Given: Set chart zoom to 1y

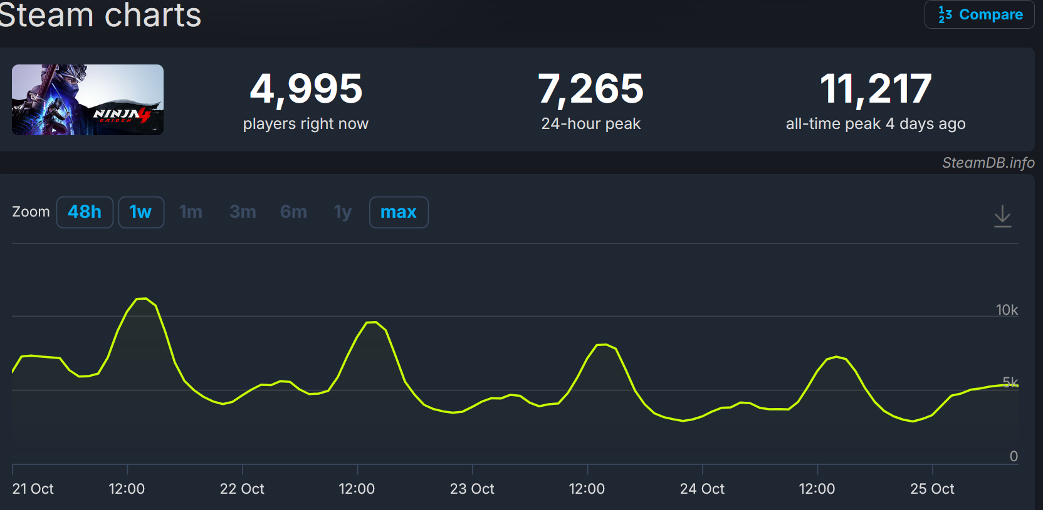Looking at the screenshot, I should click(343, 212).
